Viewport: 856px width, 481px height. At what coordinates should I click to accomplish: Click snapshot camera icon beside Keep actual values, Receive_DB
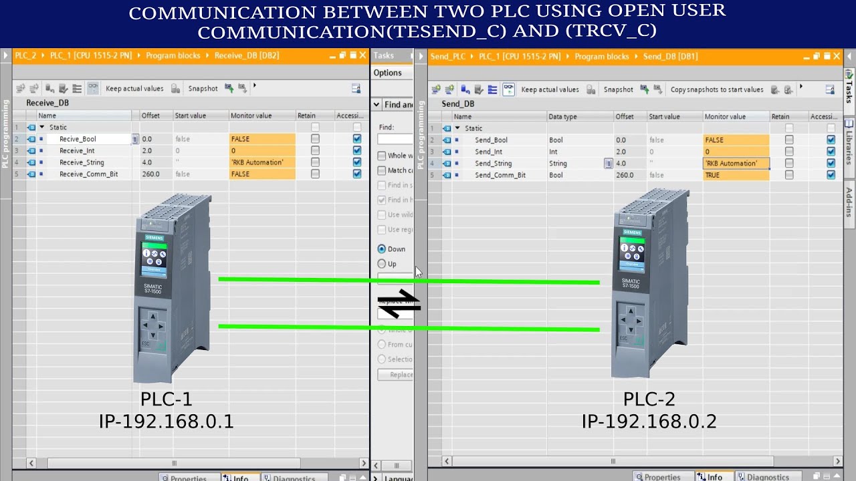175,88
